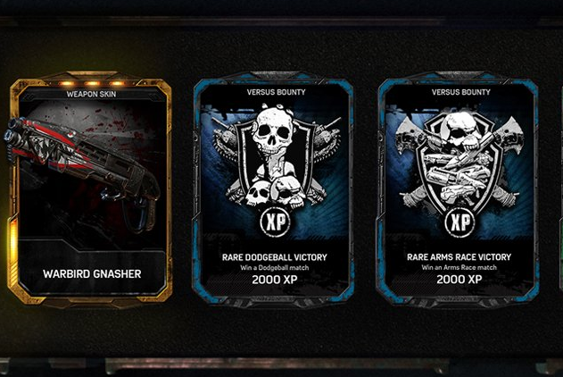Click the WEAPON SKIN header label

[x=91, y=94]
